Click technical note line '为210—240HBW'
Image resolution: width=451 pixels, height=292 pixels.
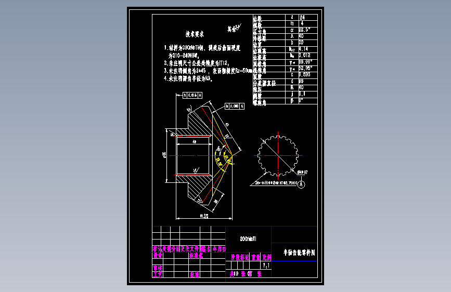point(184,56)
